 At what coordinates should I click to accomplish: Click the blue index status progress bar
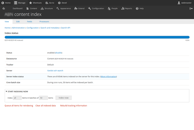[x=97, y=37]
